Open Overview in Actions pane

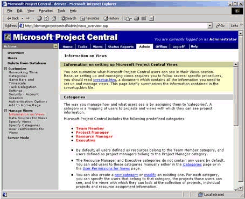[x=16, y=53]
